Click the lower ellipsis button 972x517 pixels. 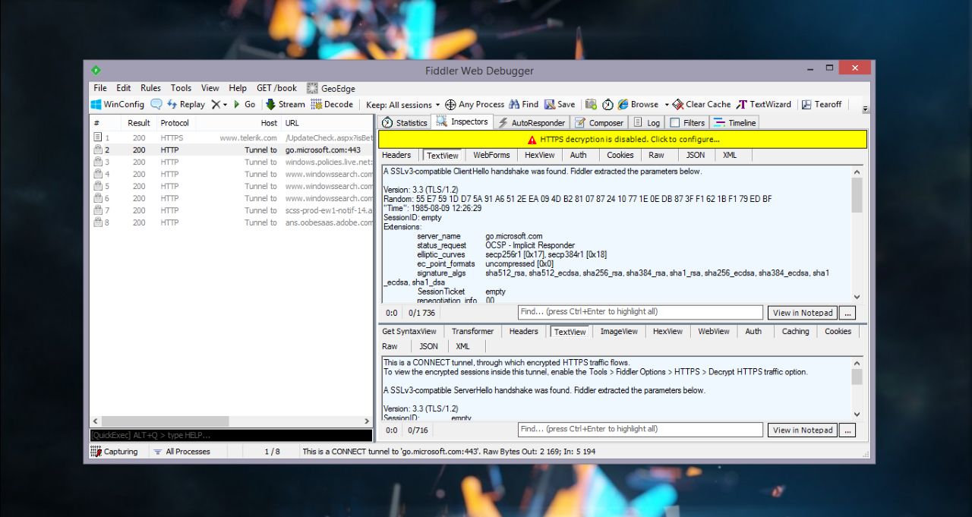[x=847, y=430]
